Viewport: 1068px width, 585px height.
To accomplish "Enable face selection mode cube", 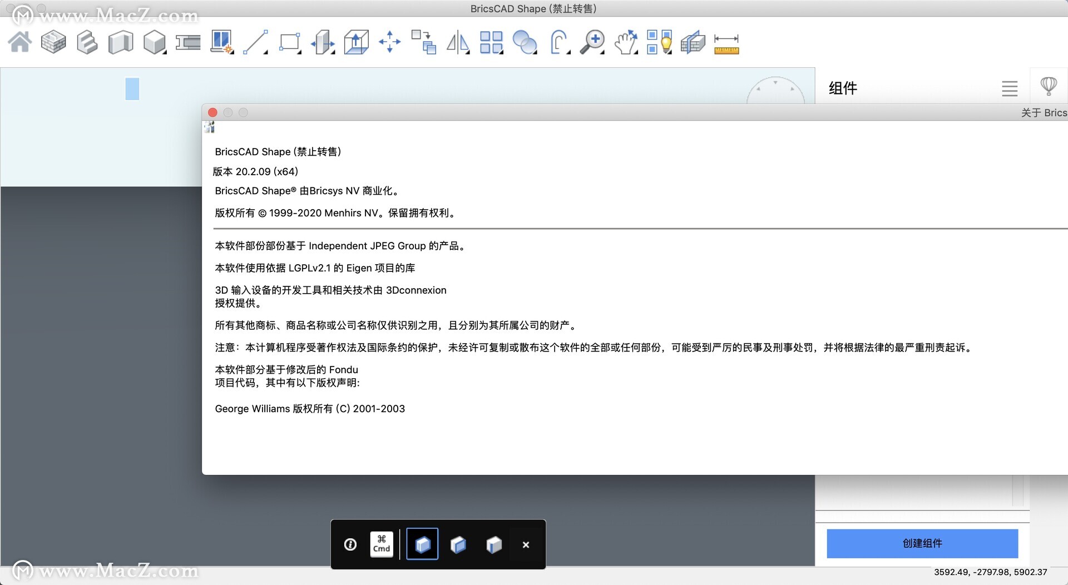I will click(458, 544).
